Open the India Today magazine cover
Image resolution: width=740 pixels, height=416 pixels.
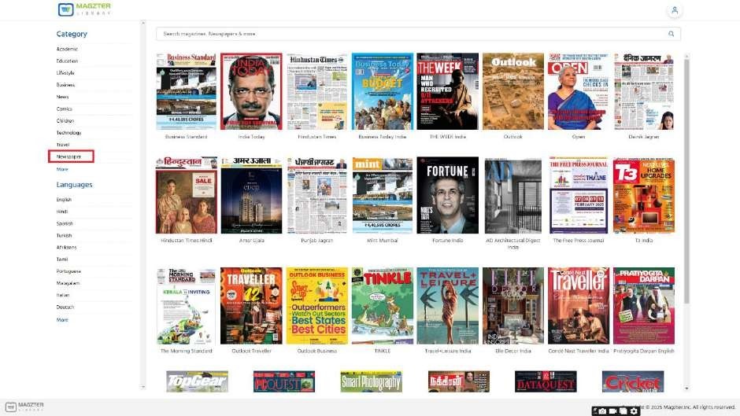click(251, 91)
